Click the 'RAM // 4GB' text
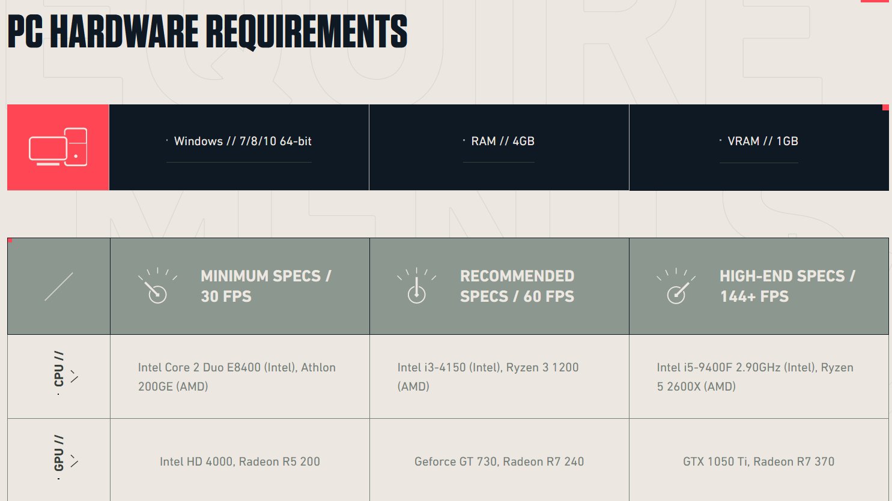 503,141
